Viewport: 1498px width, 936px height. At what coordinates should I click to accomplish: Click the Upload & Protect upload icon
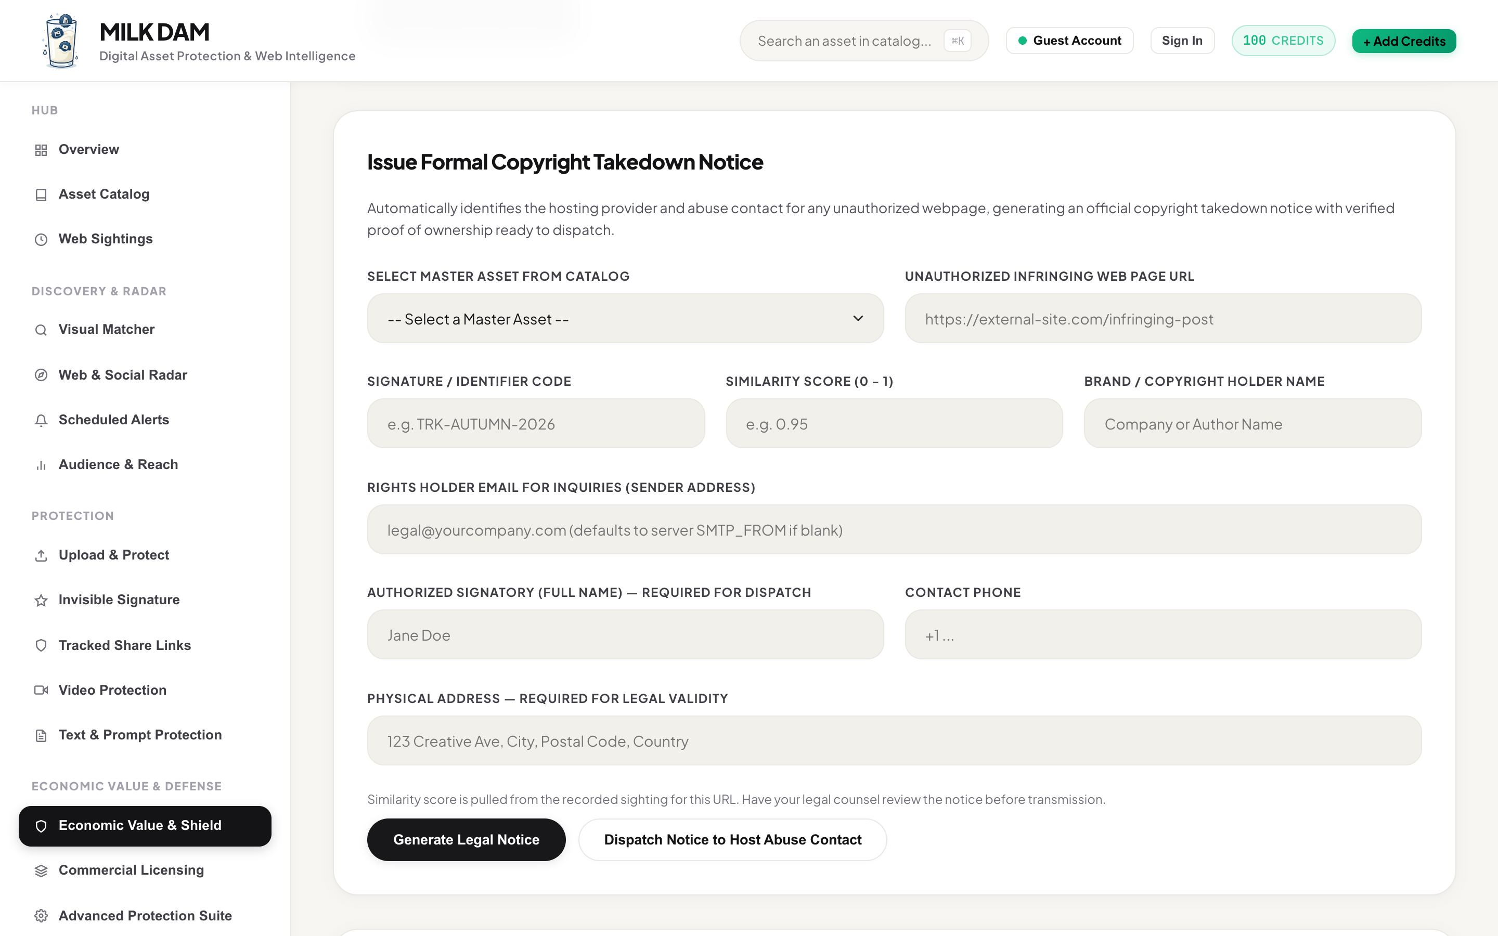[x=41, y=555]
